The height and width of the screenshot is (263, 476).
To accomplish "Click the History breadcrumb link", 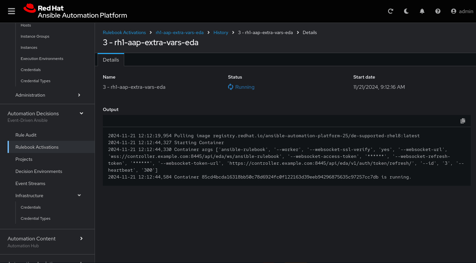I will click(221, 32).
